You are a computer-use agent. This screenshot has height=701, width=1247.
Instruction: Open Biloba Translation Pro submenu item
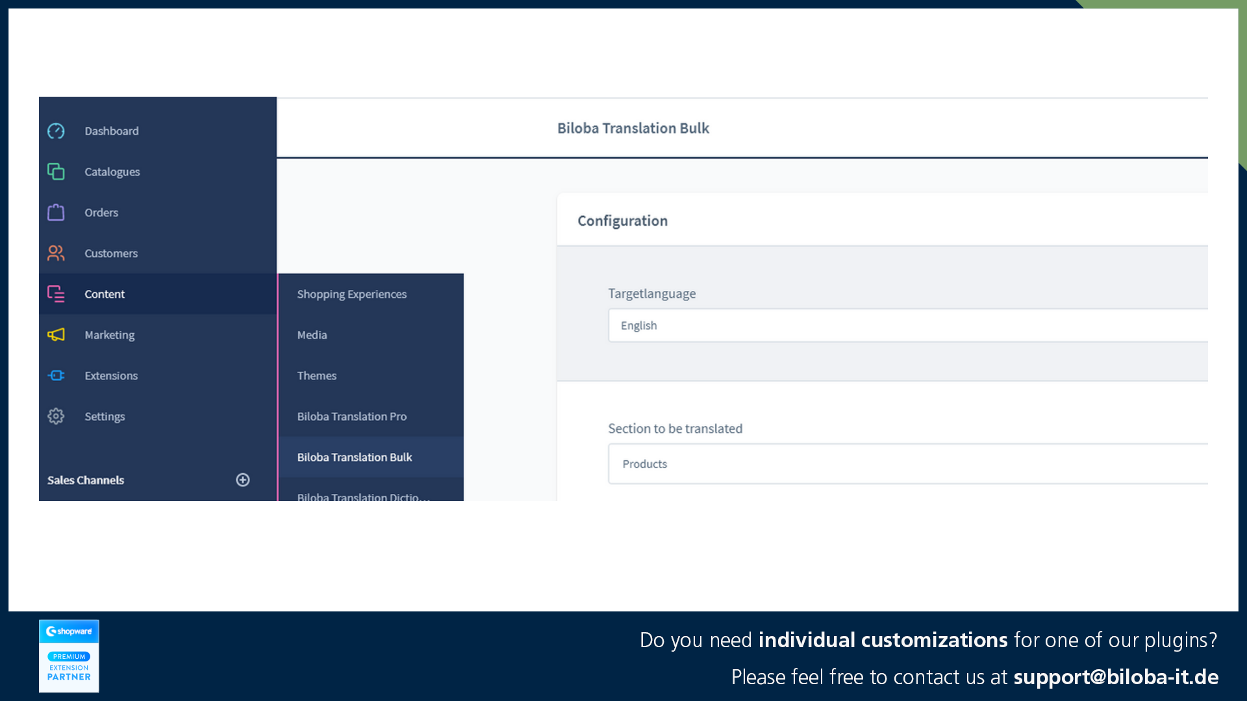click(x=371, y=416)
